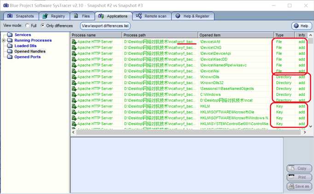Click the Print button
This screenshot has width=314, height=194.
click(299, 177)
